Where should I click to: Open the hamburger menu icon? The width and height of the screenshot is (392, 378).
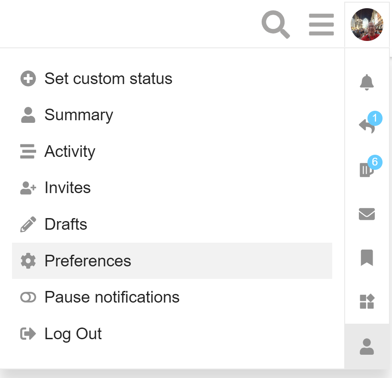(x=321, y=25)
